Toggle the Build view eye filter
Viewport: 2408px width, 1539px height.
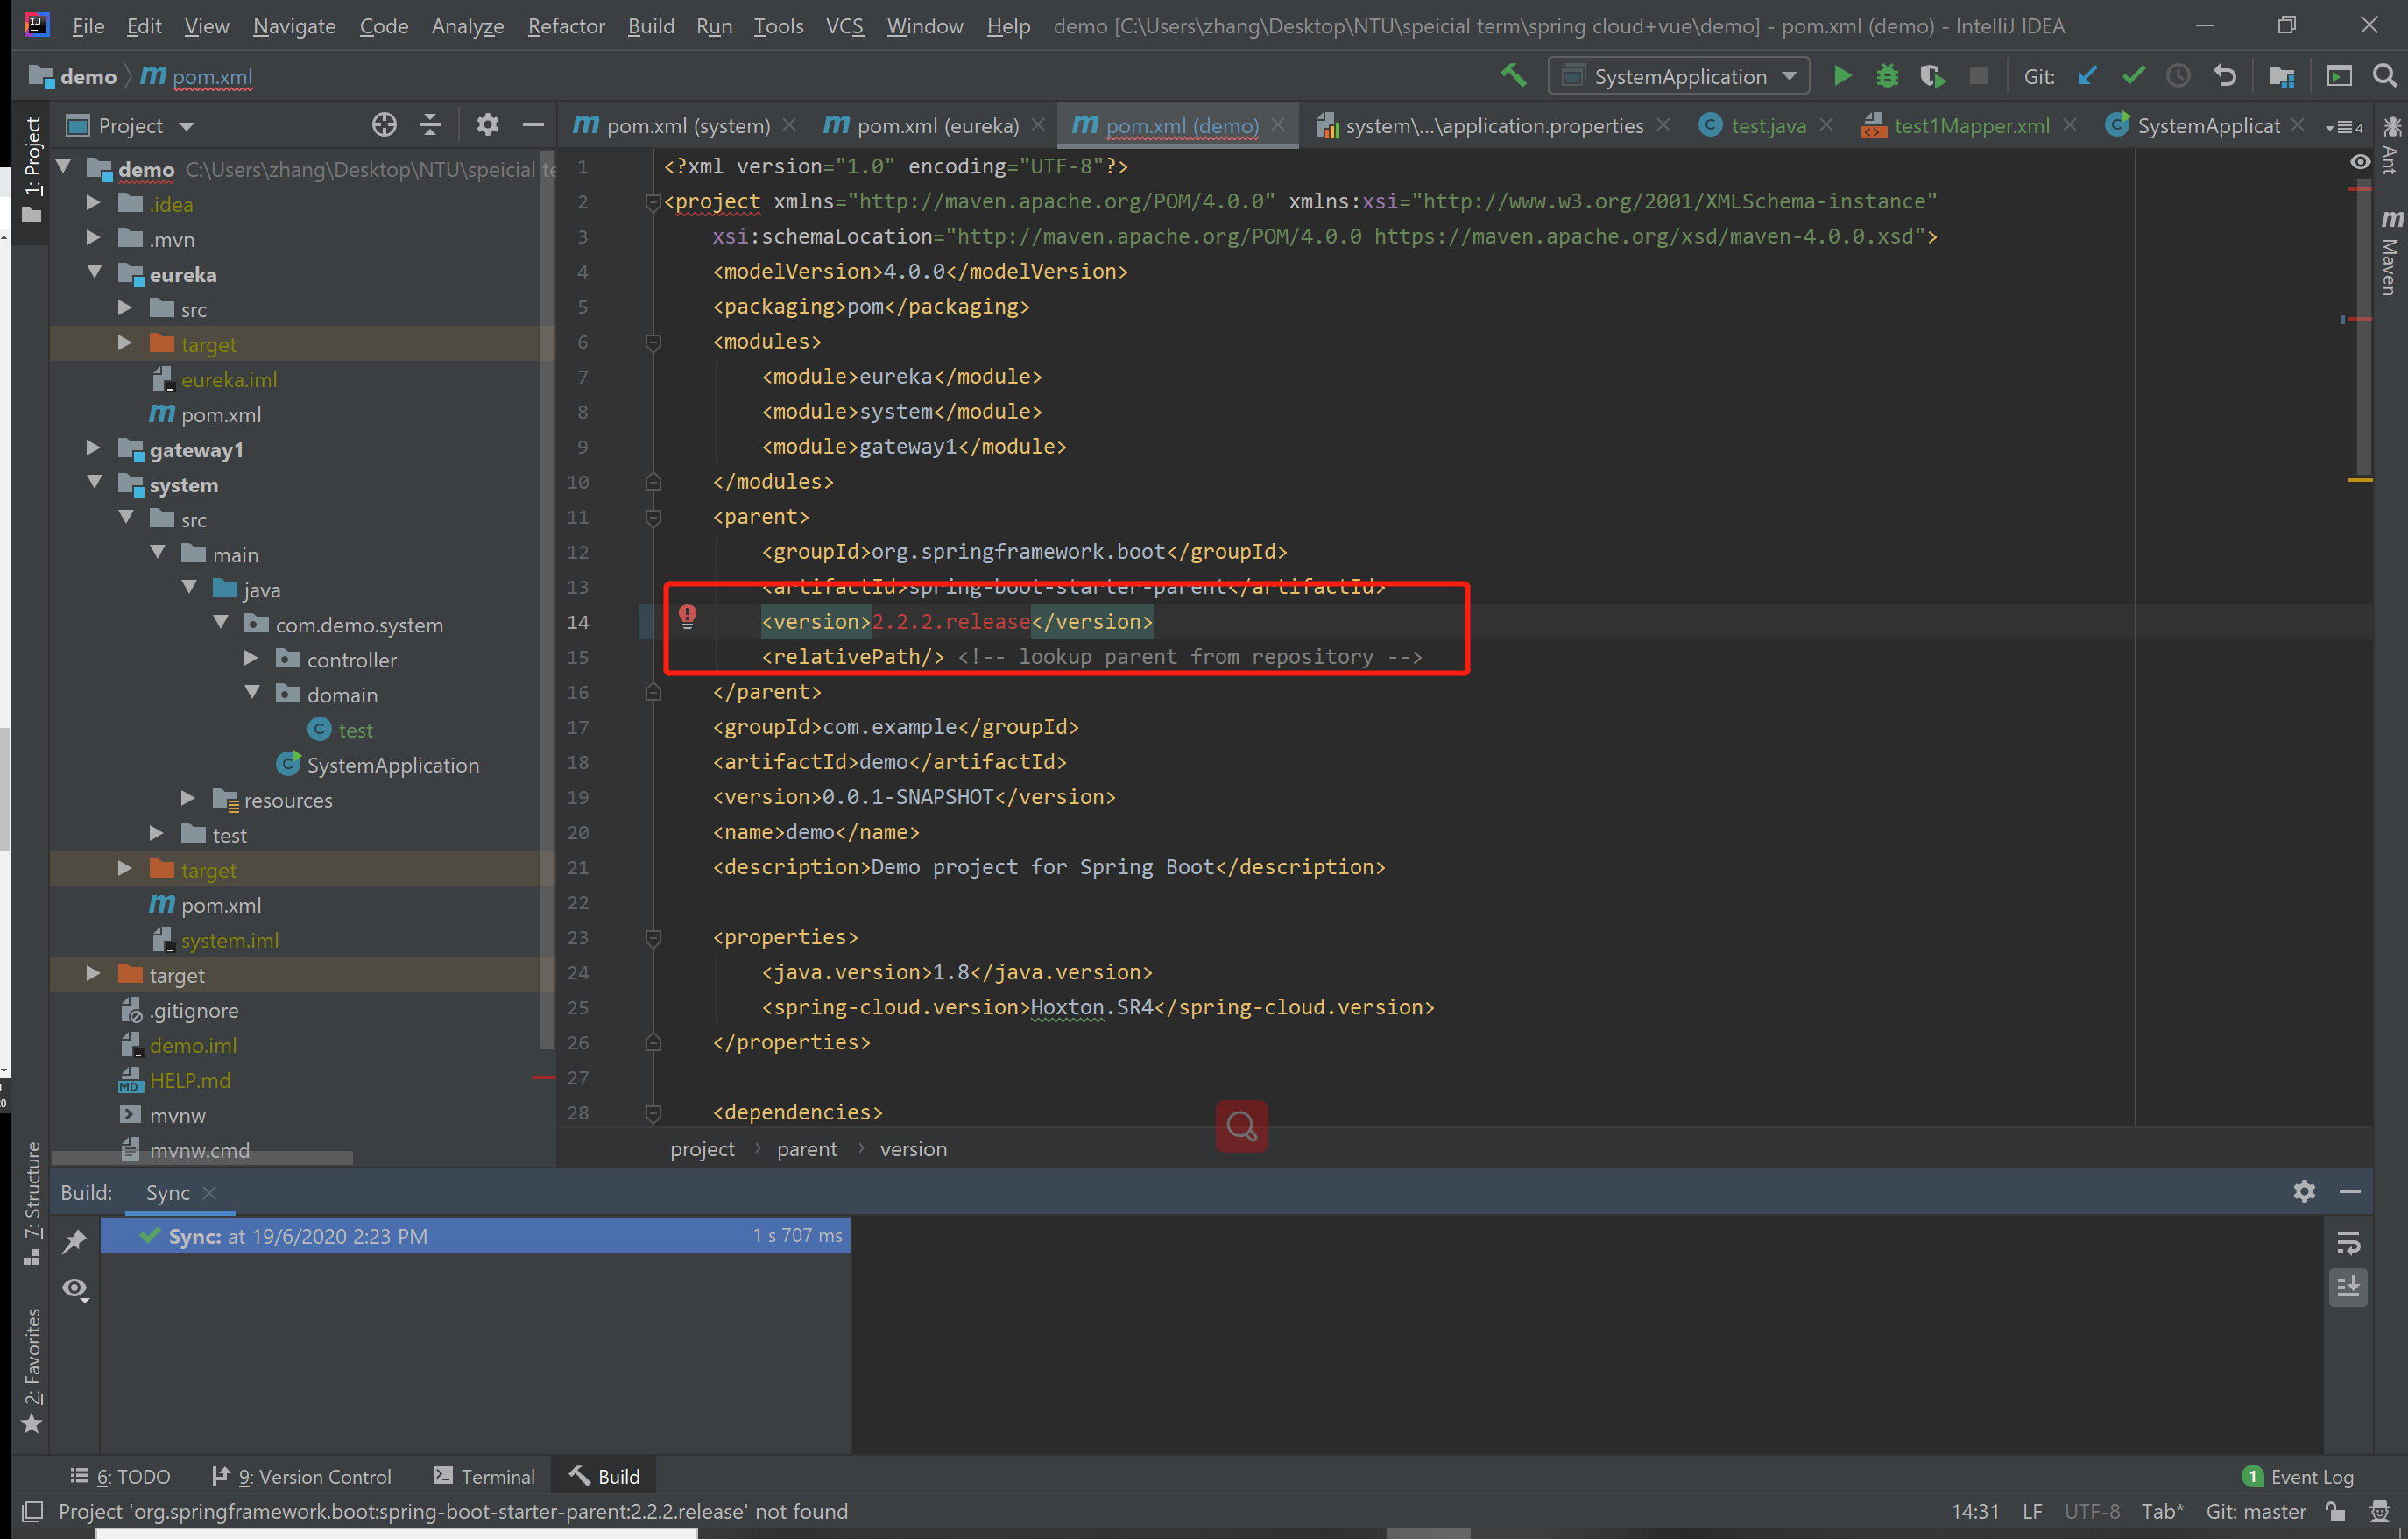75,1289
